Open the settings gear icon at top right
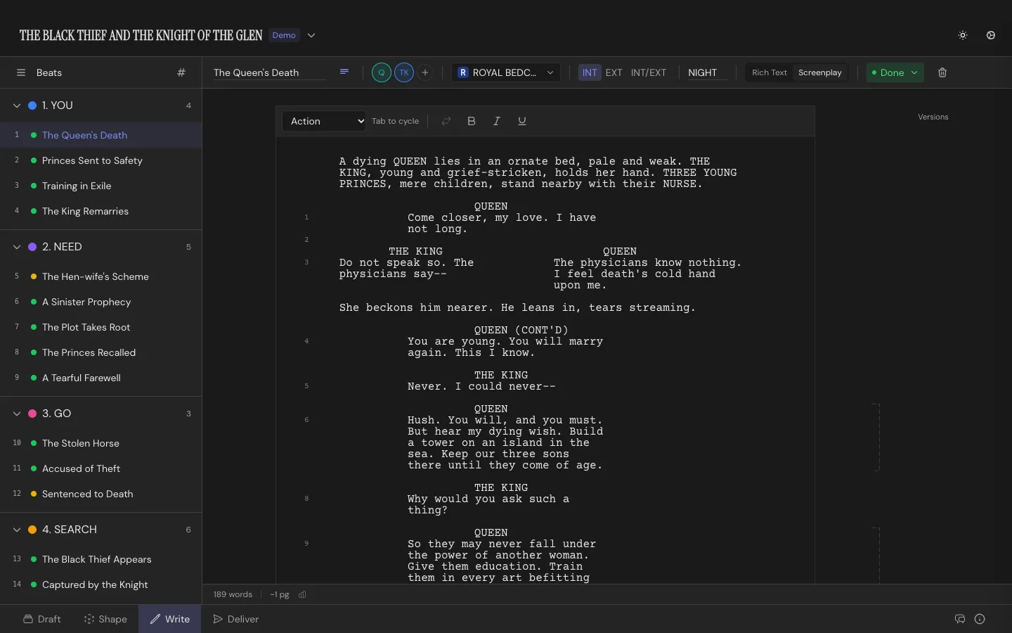 991,35
